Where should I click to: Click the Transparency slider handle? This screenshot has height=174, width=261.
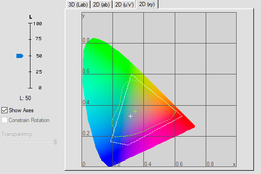pos(55,142)
